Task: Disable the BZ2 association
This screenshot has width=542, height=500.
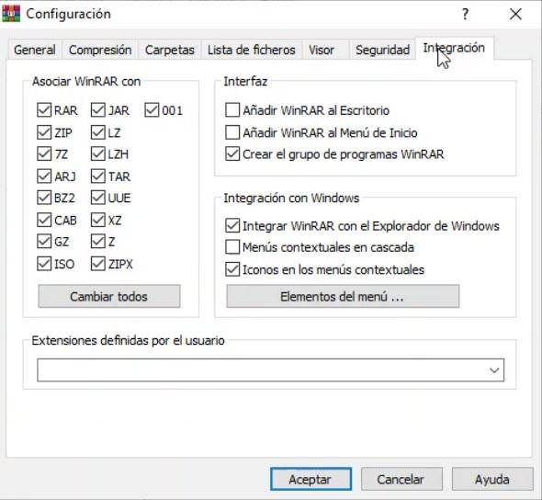Action: tap(44, 198)
